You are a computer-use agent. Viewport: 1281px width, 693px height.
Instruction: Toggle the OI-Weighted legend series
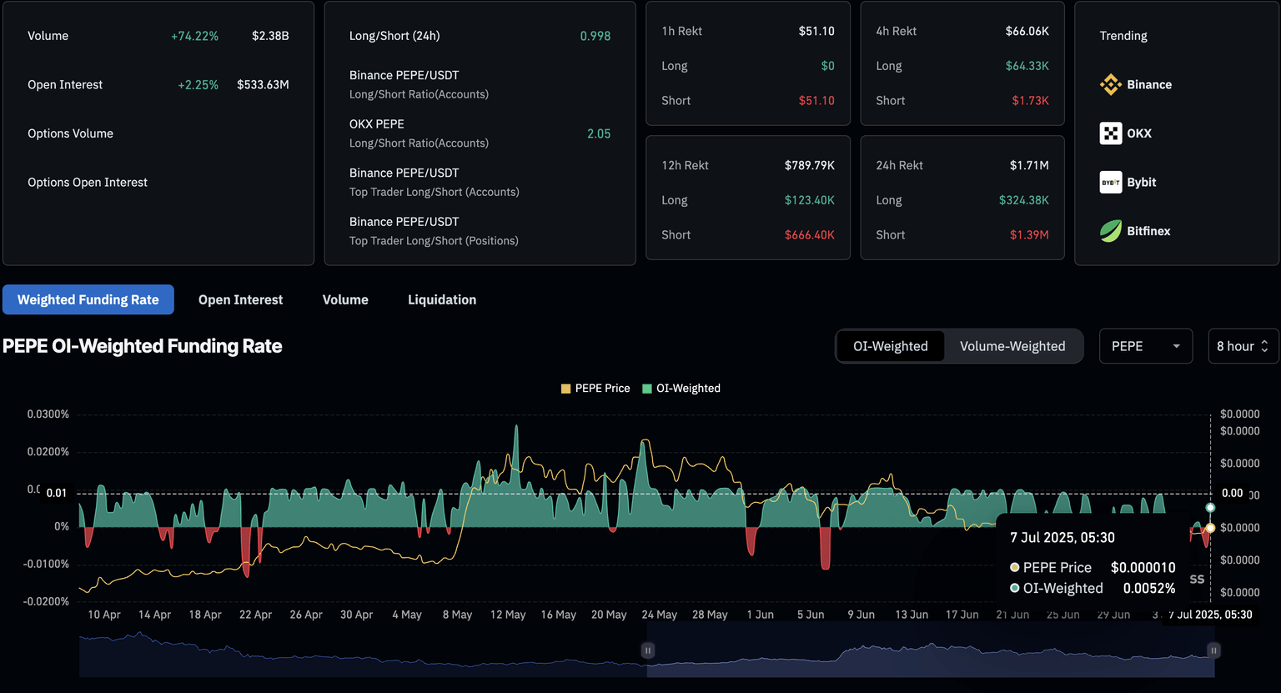tap(681, 389)
